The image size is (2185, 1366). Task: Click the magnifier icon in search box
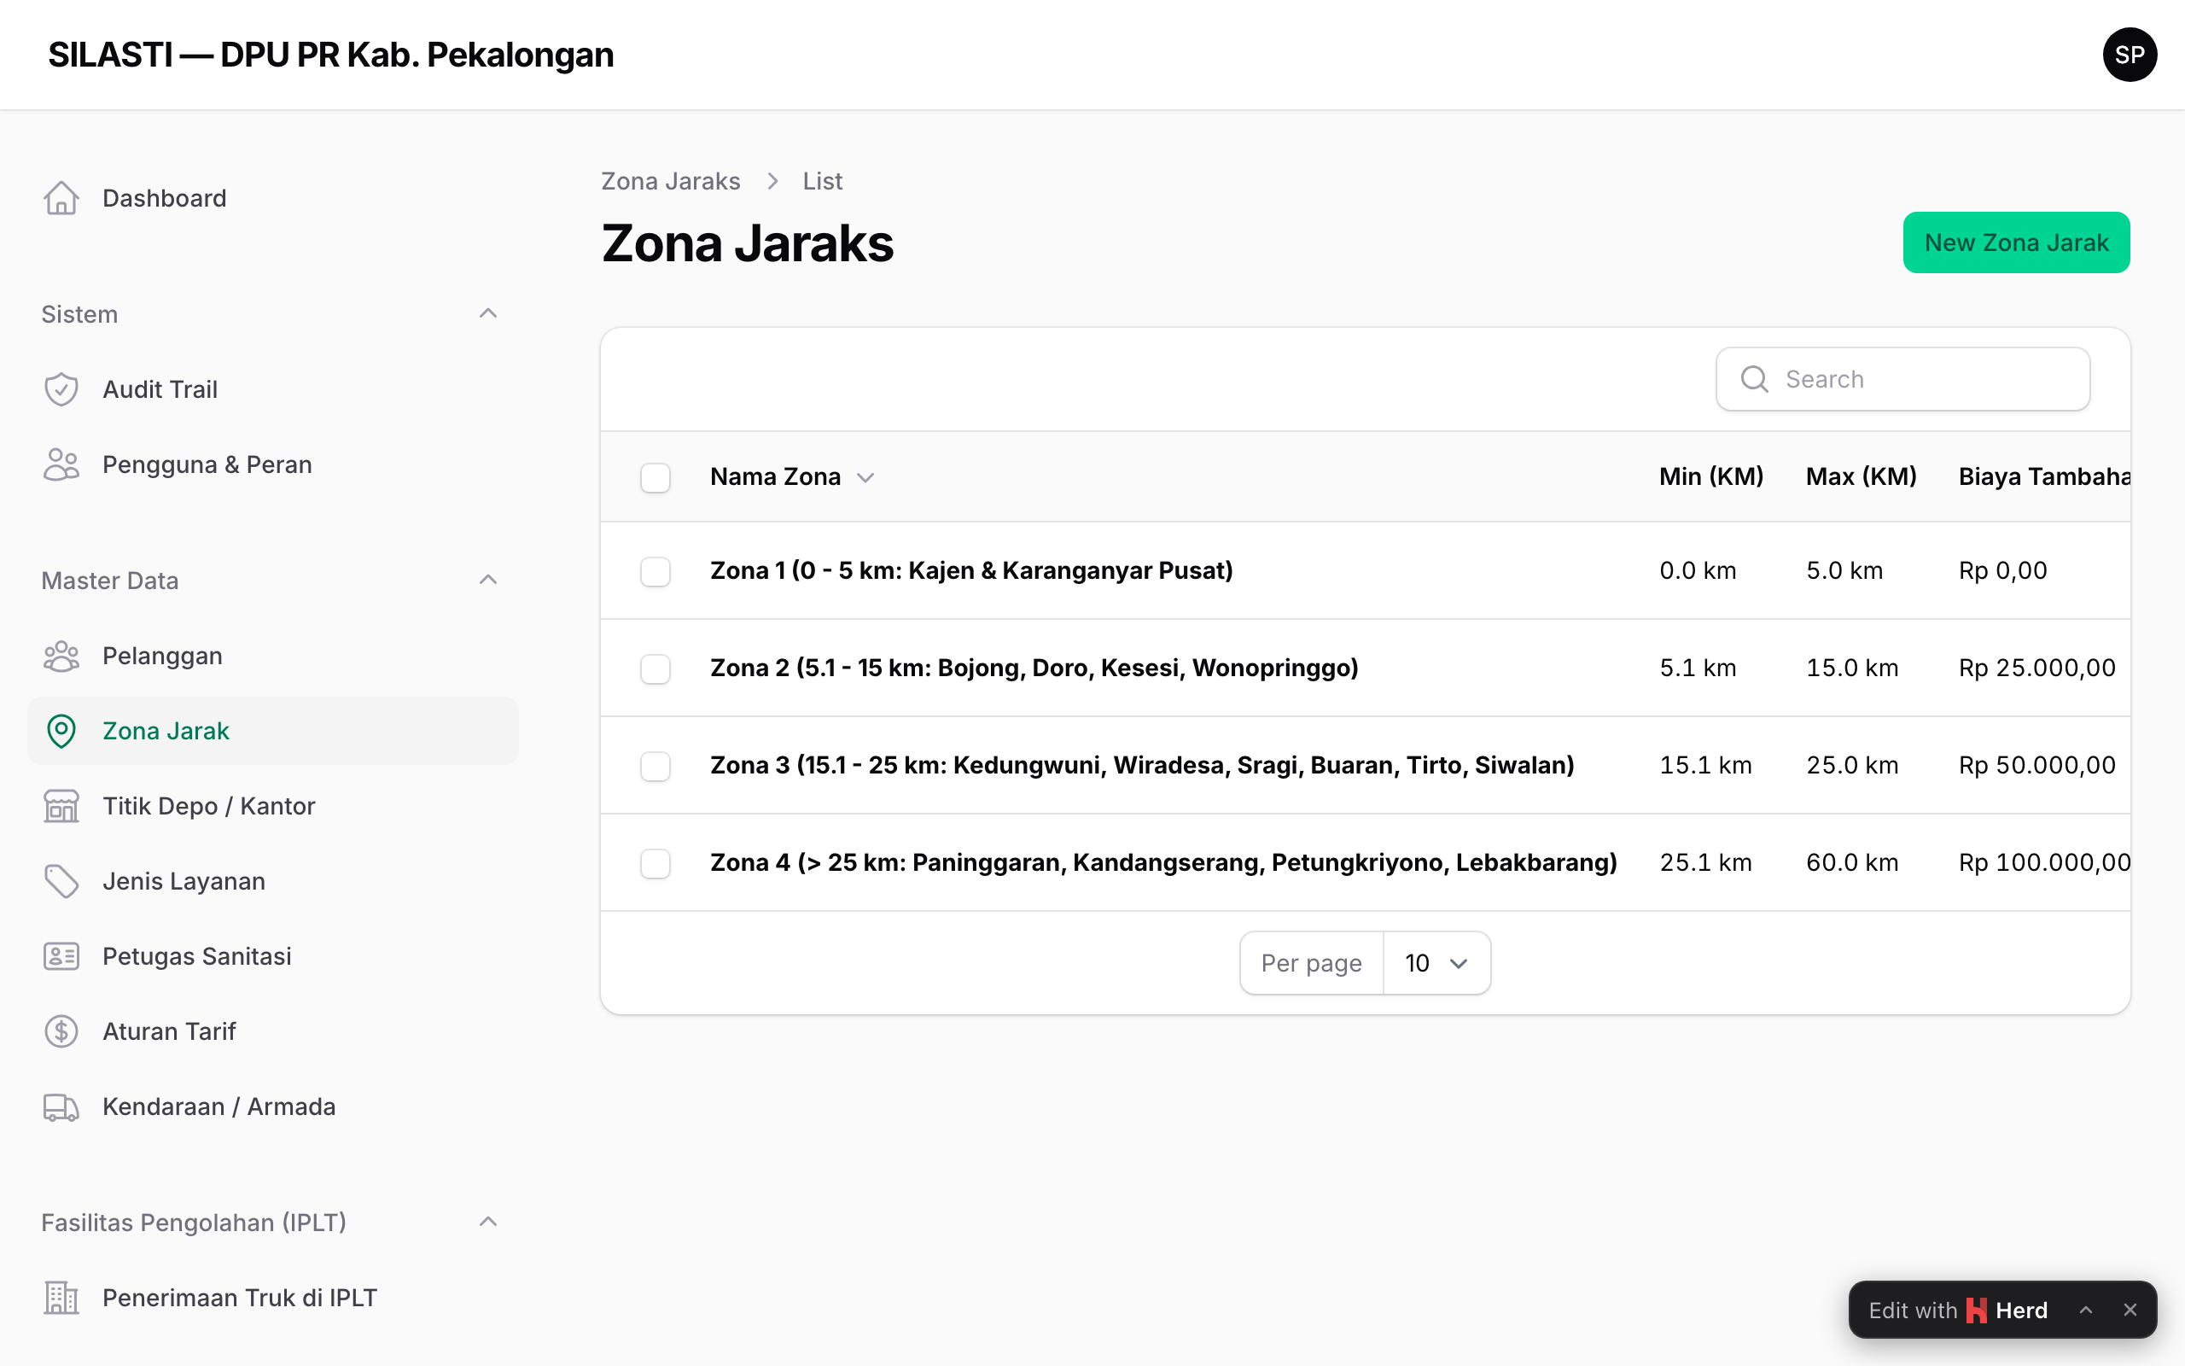pos(1754,378)
